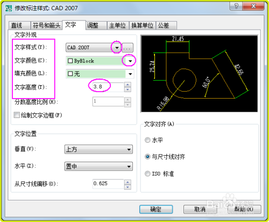Select the 文字 tab
Image resolution: width=269 pixels, height=222 pixels.
74,25
